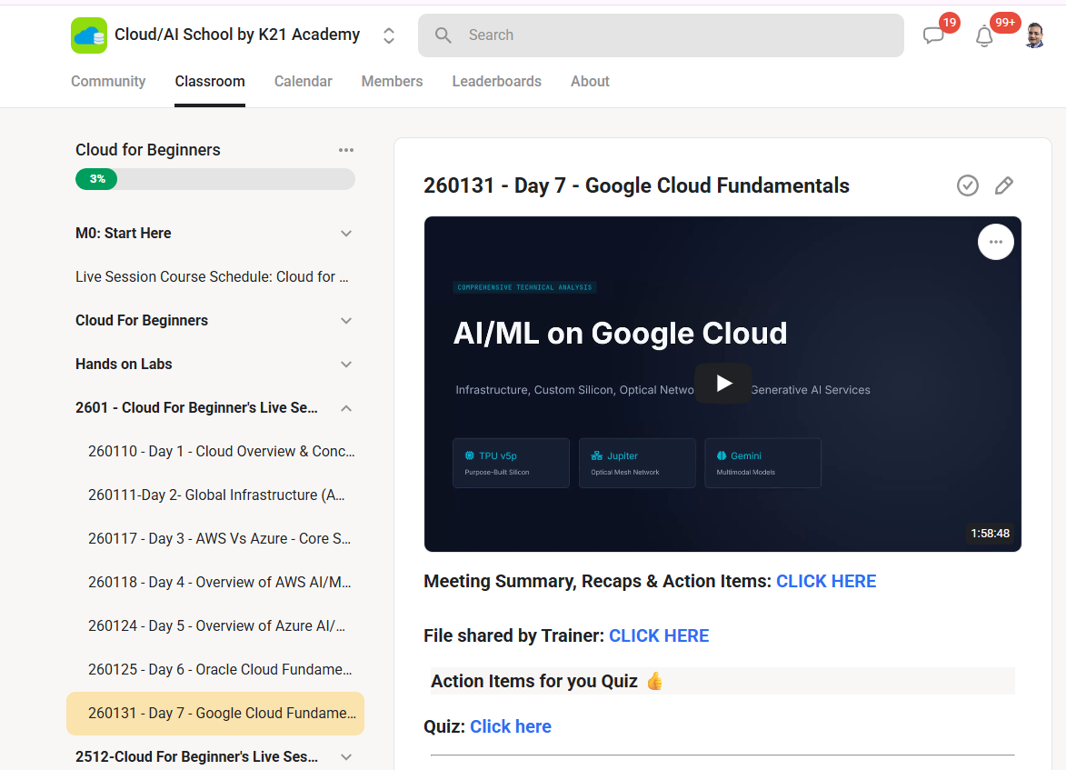This screenshot has width=1066, height=770.
Task: Switch to the Calendar tab
Action: 304,82
